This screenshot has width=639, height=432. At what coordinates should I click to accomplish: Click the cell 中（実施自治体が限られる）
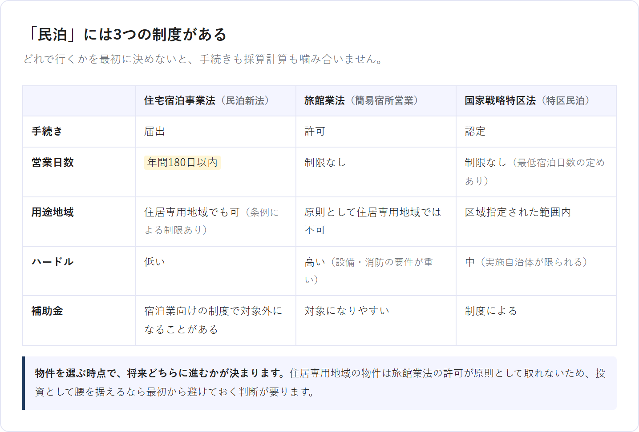click(x=536, y=271)
